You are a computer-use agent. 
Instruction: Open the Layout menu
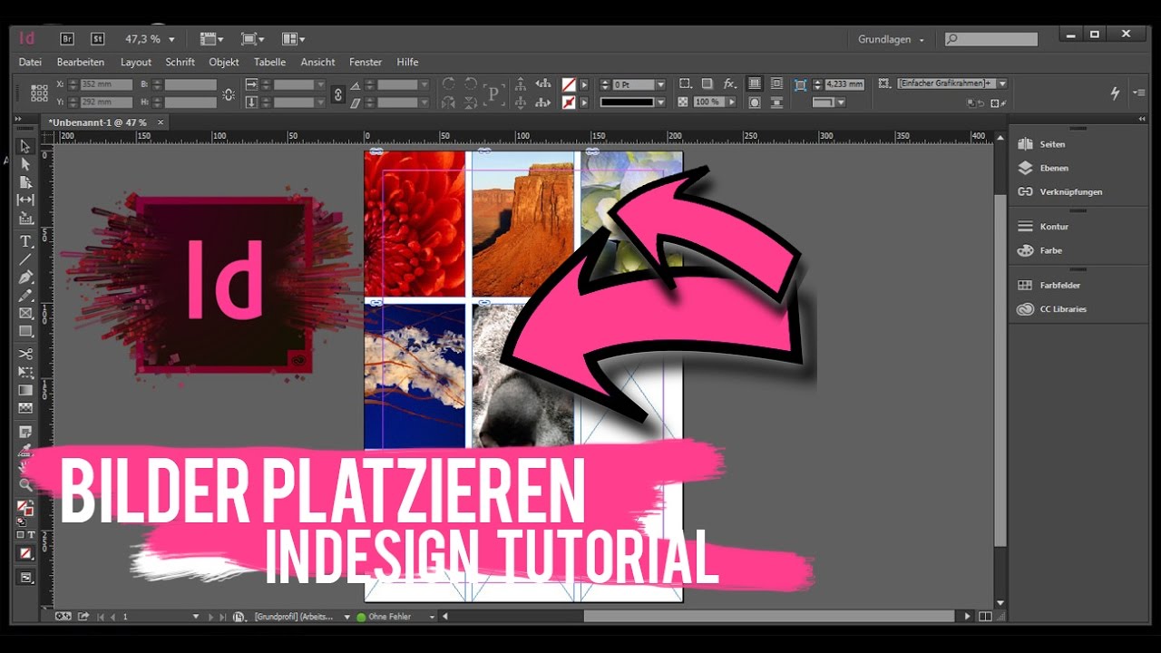click(x=136, y=62)
